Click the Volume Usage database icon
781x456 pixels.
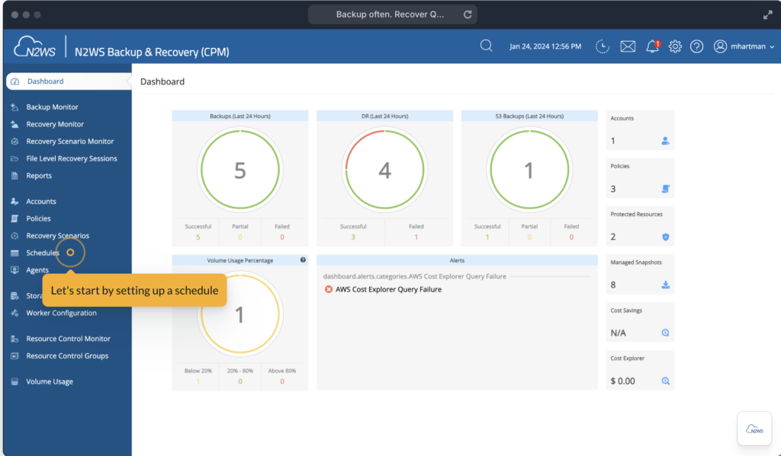(14, 381)
